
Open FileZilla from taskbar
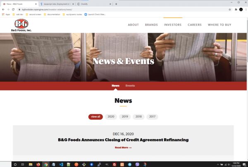pos(114,165)
